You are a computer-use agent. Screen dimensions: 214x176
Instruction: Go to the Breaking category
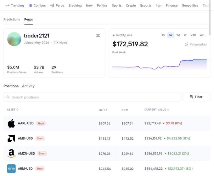75,5
